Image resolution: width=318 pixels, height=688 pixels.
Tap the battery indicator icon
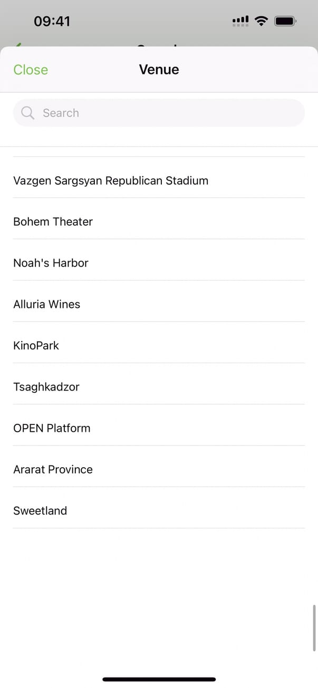[285, 21]
